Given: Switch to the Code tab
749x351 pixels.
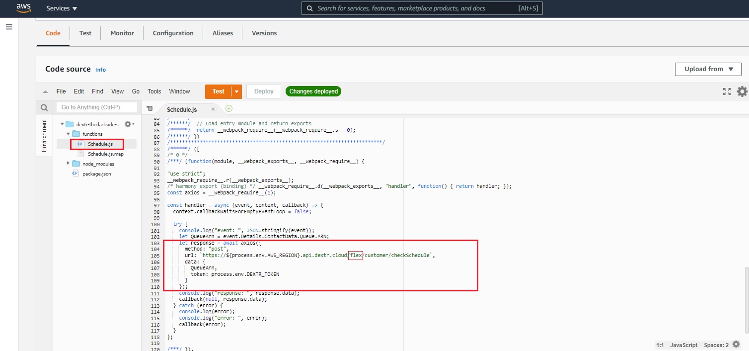Looking at the screenshot, I should pyautogui.click(x=53, y=33).
